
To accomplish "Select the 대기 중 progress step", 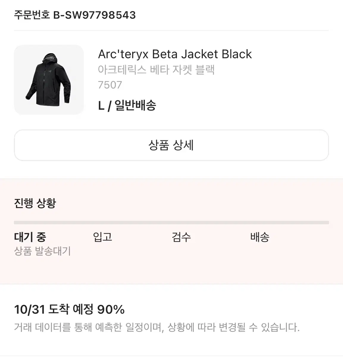I will (30, 237).
